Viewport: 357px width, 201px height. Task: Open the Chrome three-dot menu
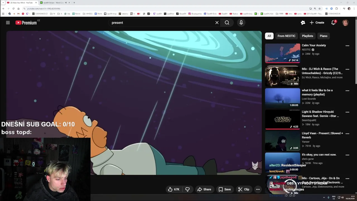(x=354, y=9)
